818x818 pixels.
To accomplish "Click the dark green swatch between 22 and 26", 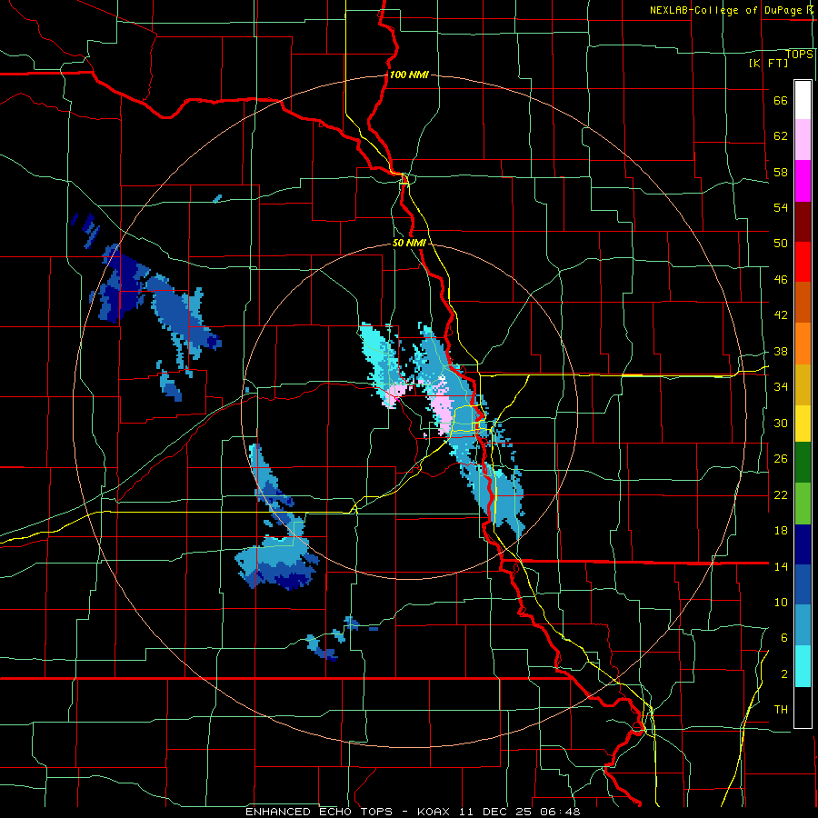I will click(x=803, y=463).
